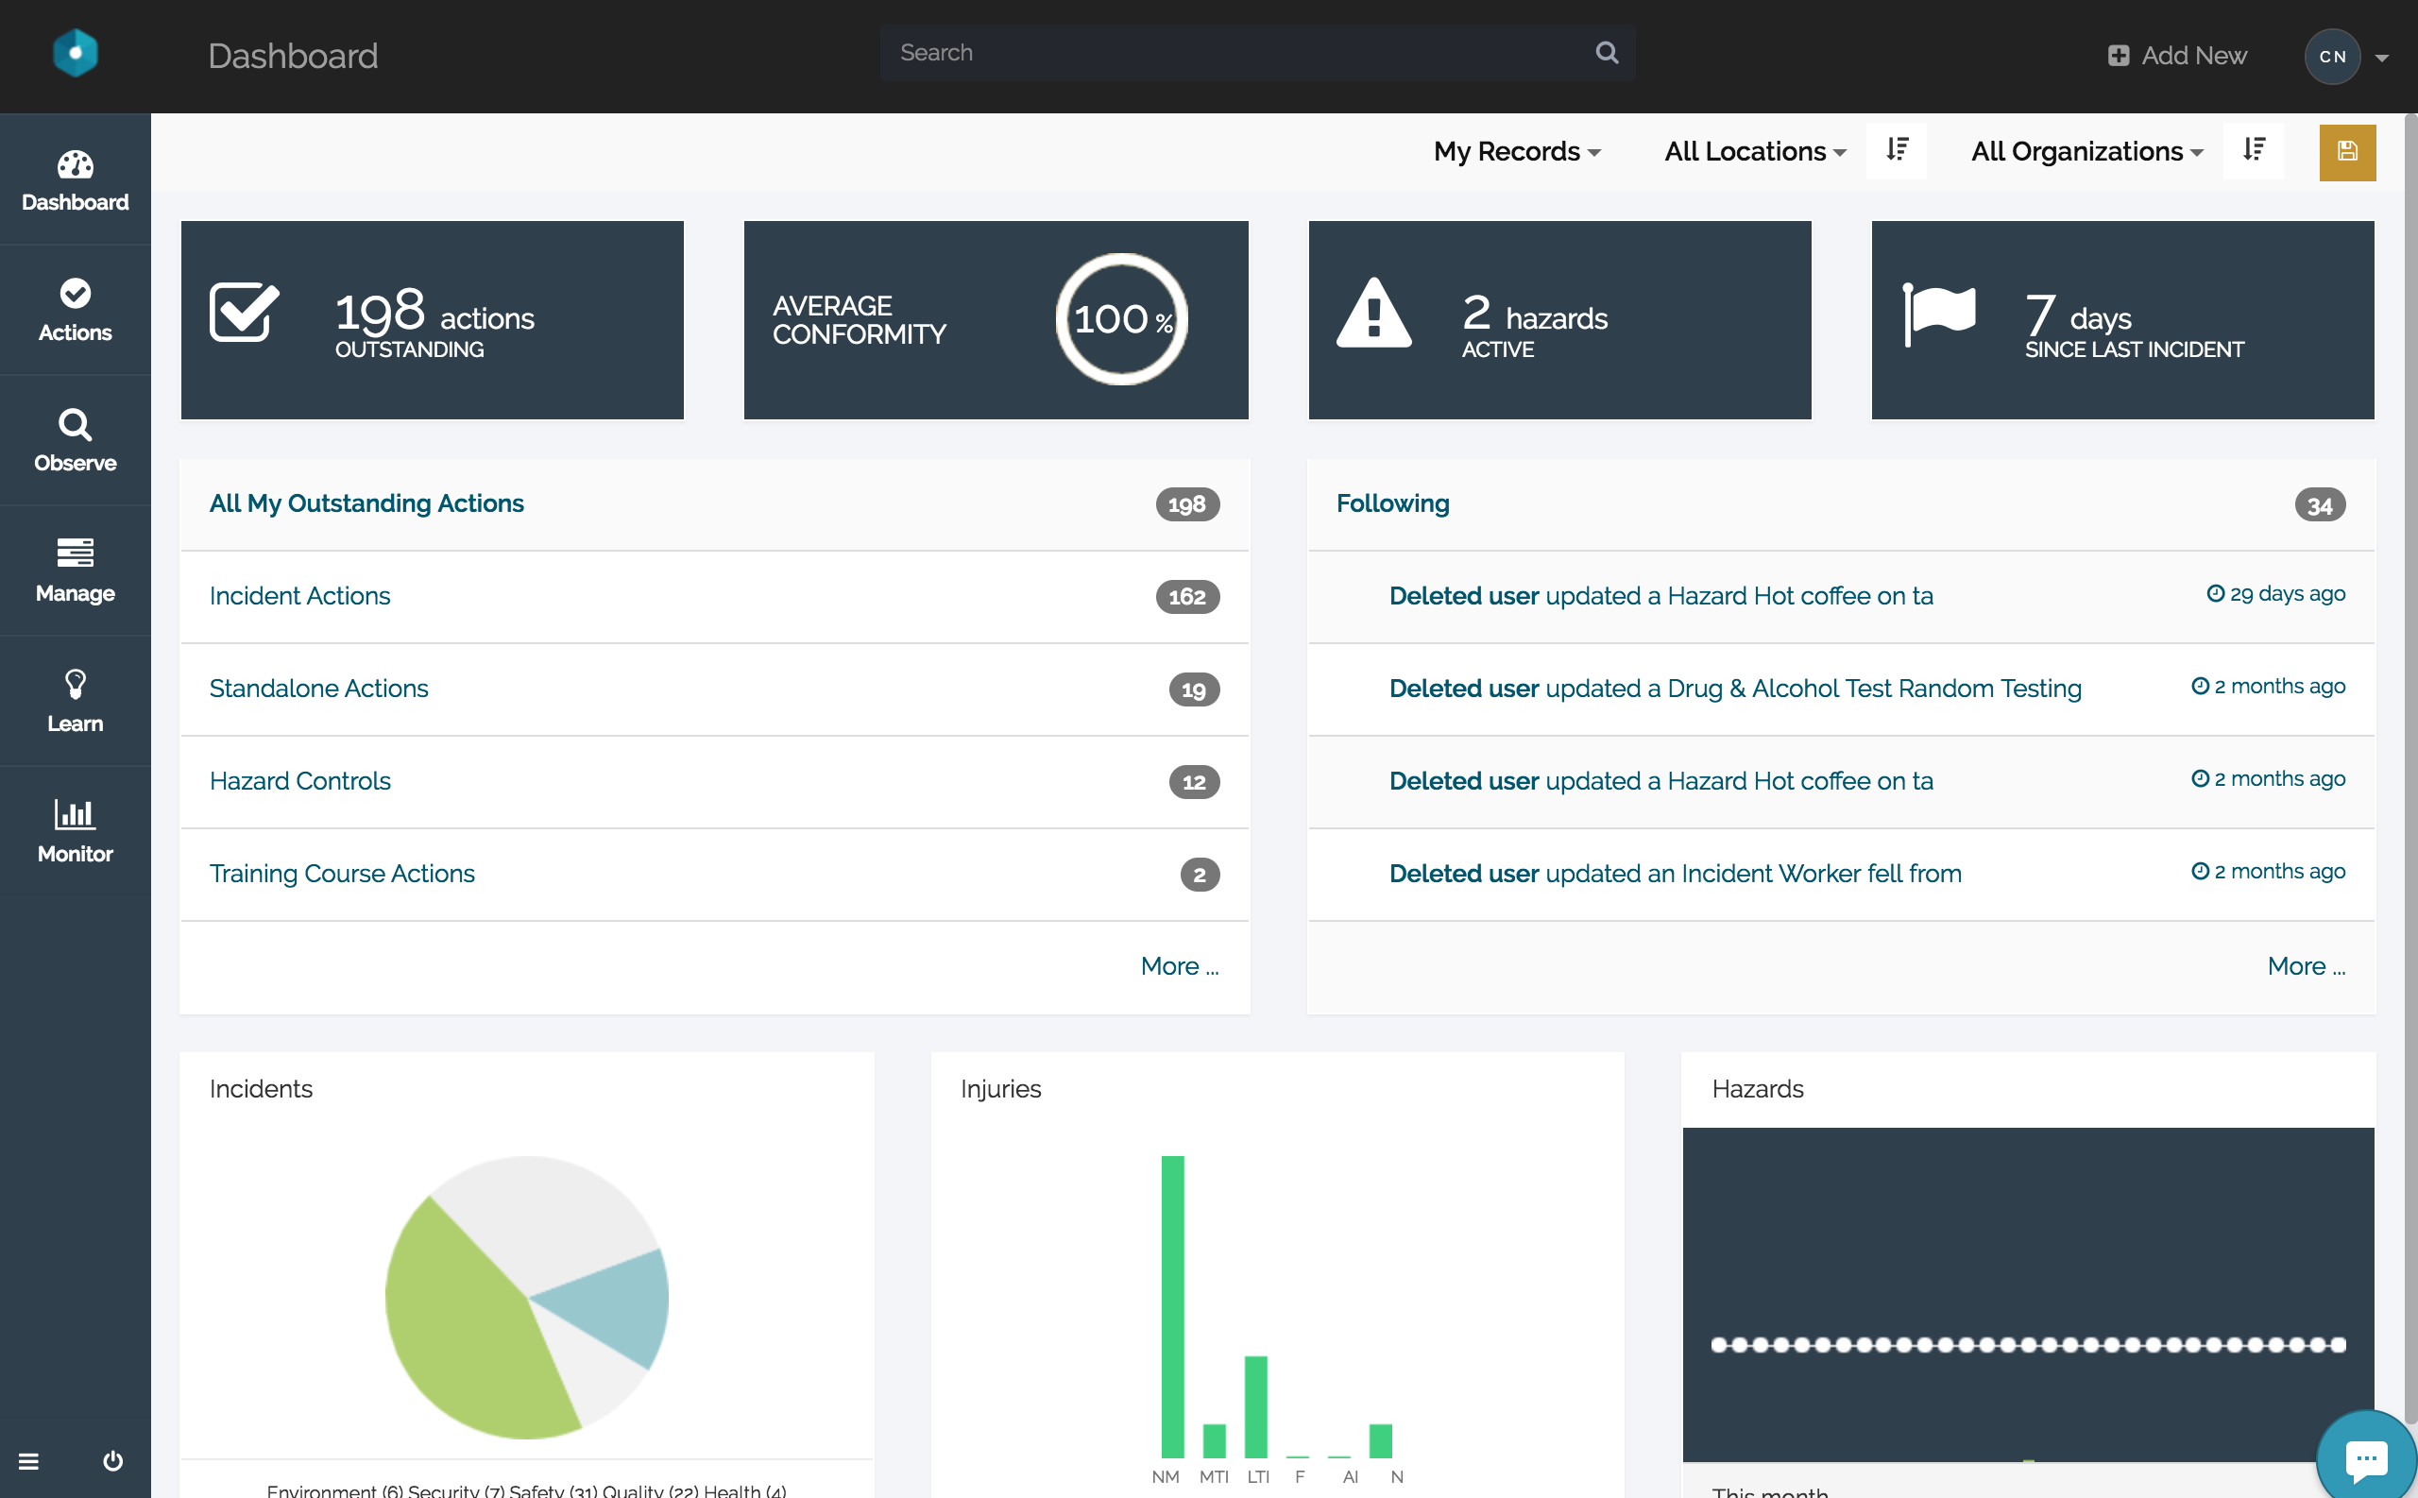Open the All Locations dropdown
Screen dimensions: 2418x1498
(x=1754, y=151)
